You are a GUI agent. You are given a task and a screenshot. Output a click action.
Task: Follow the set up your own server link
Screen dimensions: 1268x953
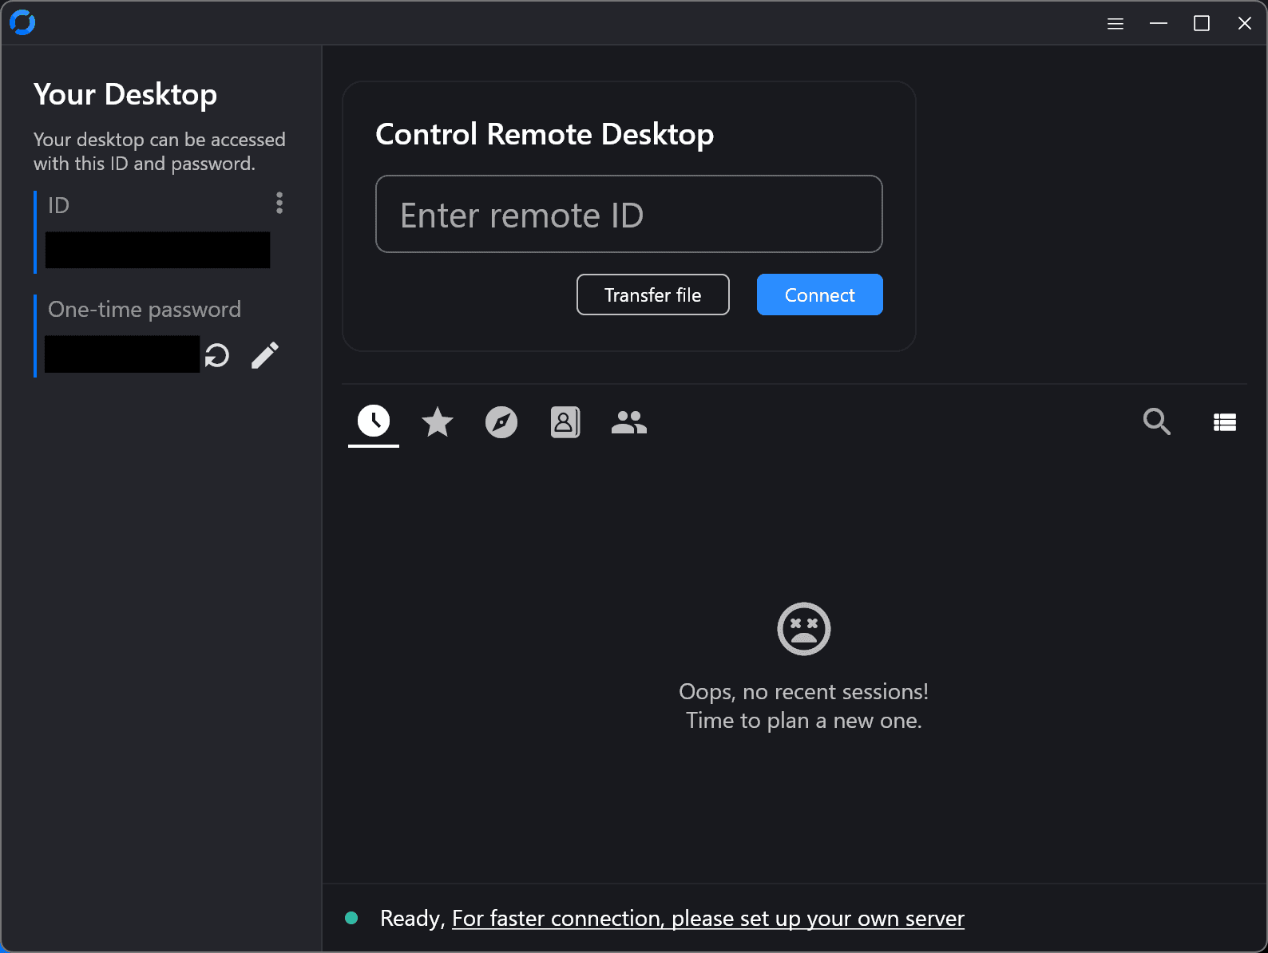(707, 919)
